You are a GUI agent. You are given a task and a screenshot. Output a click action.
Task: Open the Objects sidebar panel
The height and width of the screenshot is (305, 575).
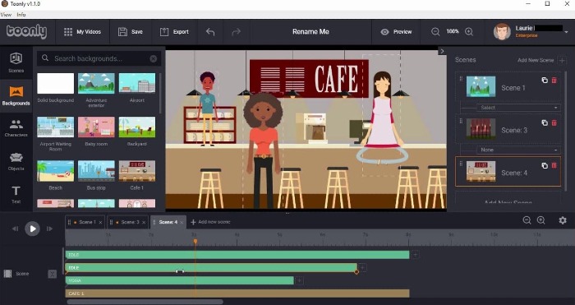pyautogui.click(x=16, y=162)
